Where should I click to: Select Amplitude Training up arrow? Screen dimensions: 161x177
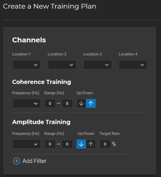pos(91,144)
